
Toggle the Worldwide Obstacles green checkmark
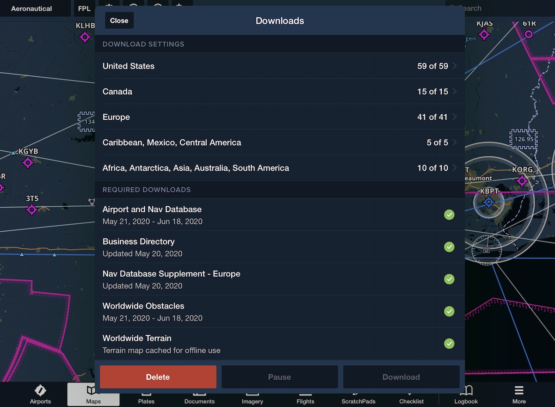tap(449, 311)
